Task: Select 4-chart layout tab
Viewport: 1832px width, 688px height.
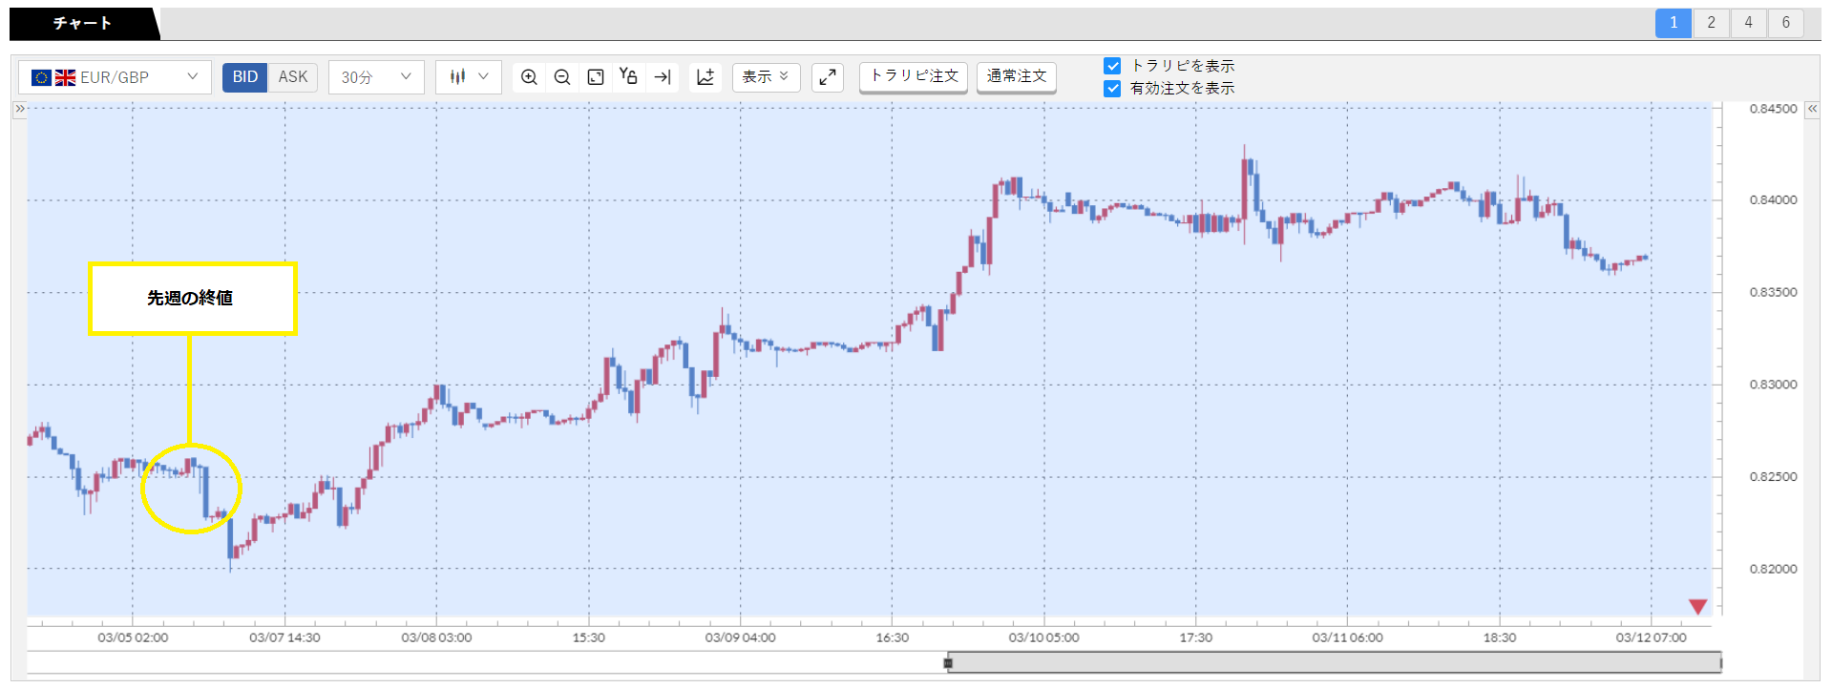Action: click(1748, 23)
